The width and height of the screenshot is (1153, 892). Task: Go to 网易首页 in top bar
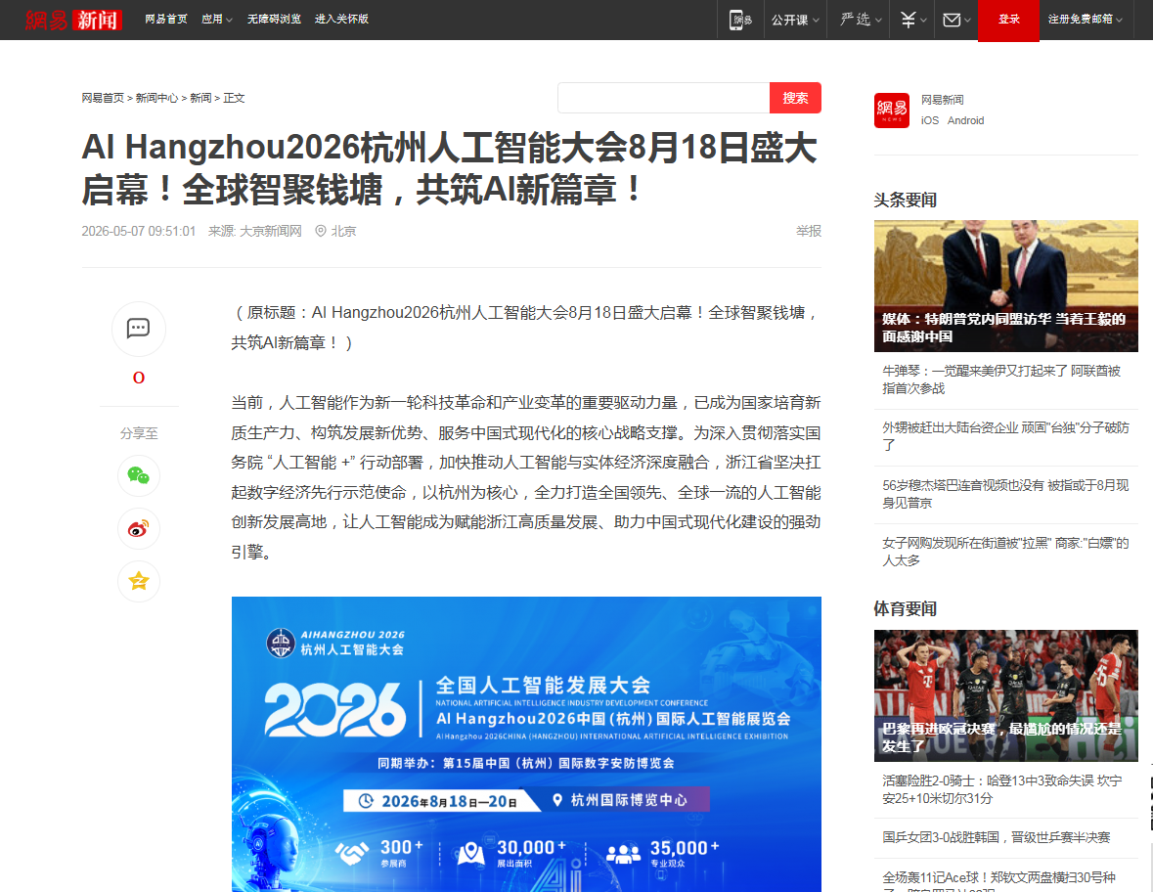coord(166,20)
